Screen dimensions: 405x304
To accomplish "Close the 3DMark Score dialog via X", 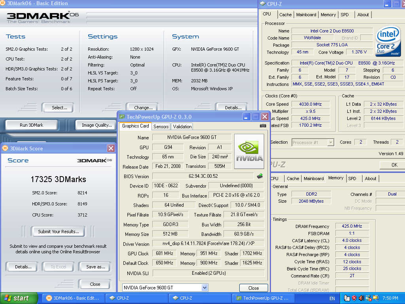I will pyautogui.click(x=111, y=148).
